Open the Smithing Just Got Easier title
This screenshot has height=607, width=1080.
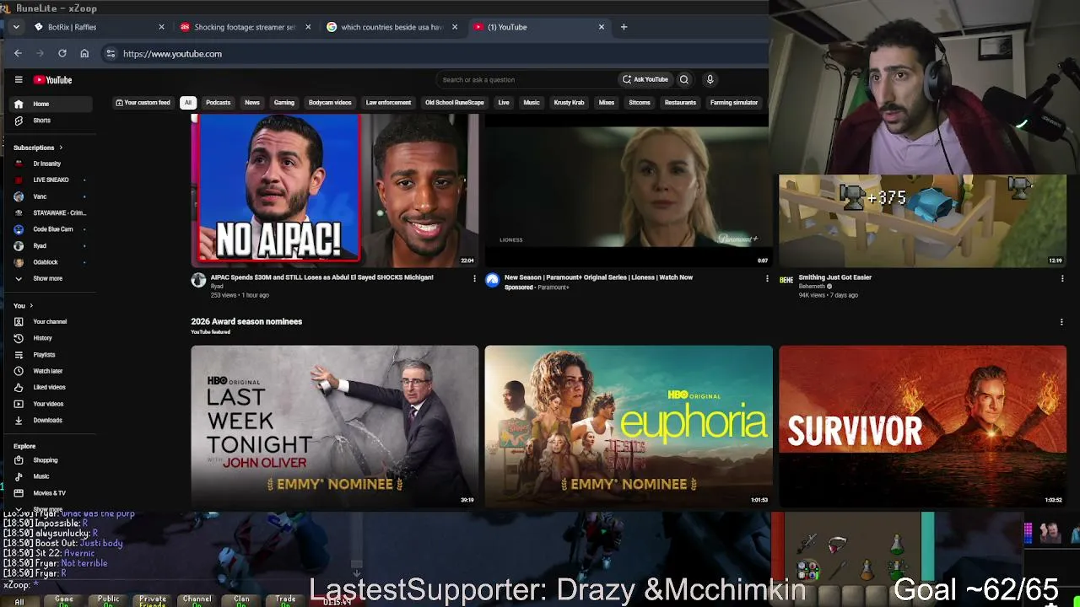click(835, 277)
